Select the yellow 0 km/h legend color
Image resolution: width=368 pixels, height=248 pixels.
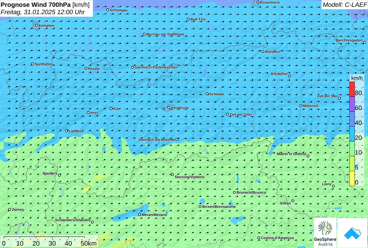(352, 178)
